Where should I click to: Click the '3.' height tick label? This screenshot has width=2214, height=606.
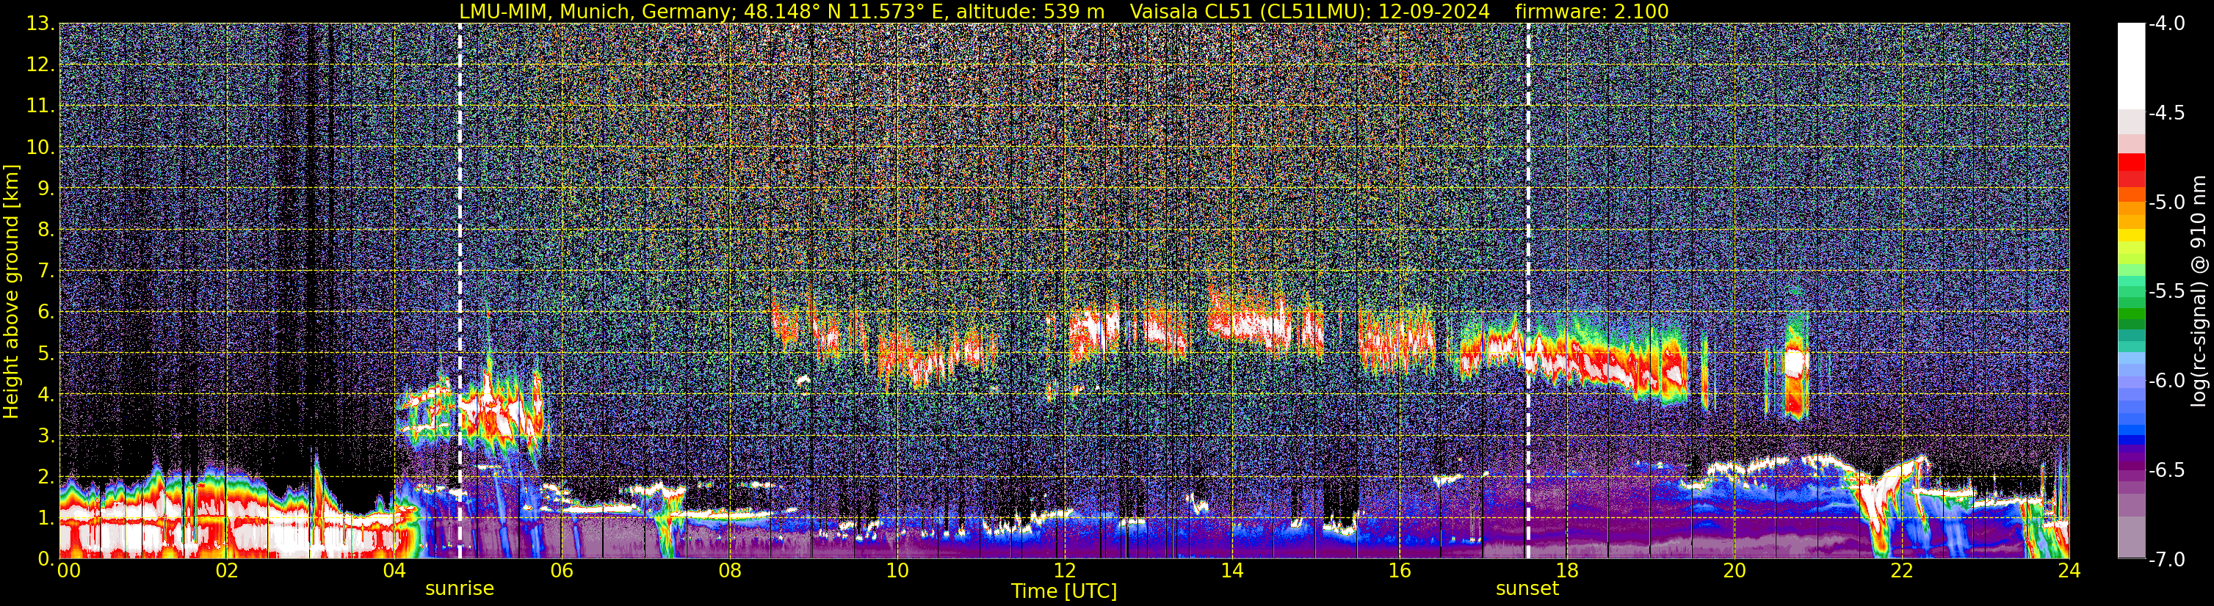tap(46, 435)
